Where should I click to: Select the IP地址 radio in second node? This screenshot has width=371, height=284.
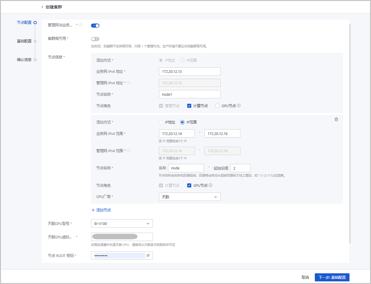tap(161, 122)
